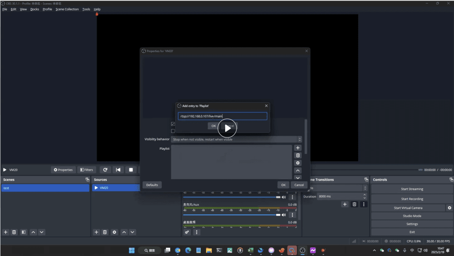Open the Edit menu

coord(13,9)
